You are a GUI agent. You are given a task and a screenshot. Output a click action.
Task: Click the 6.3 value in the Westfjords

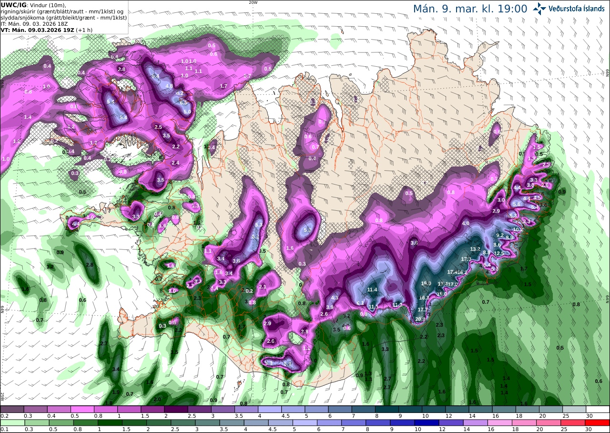pos(183,102)
